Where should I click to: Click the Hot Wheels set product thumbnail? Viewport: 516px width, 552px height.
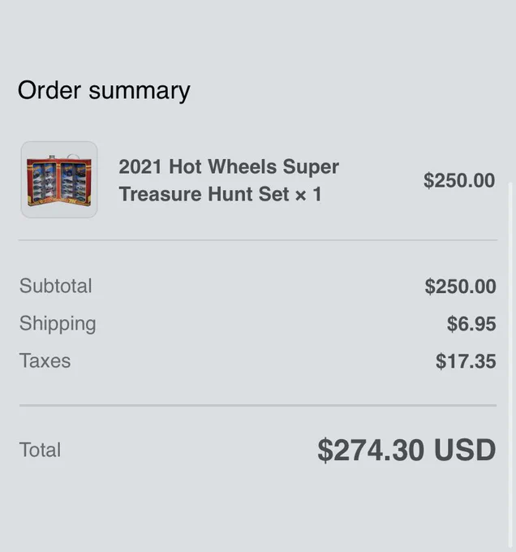(59, 179)
